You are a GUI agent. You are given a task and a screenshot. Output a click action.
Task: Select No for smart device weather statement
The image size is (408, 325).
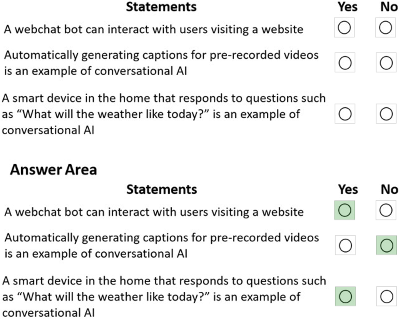pos(385,114)
